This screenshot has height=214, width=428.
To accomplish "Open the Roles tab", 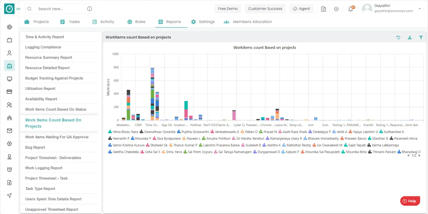I will pyautogui.click(x=136, y=22).
